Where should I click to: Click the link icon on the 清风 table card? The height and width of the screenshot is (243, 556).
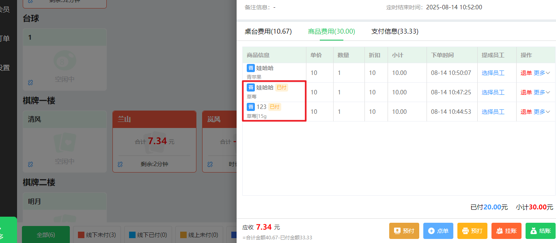pos(30,164)
